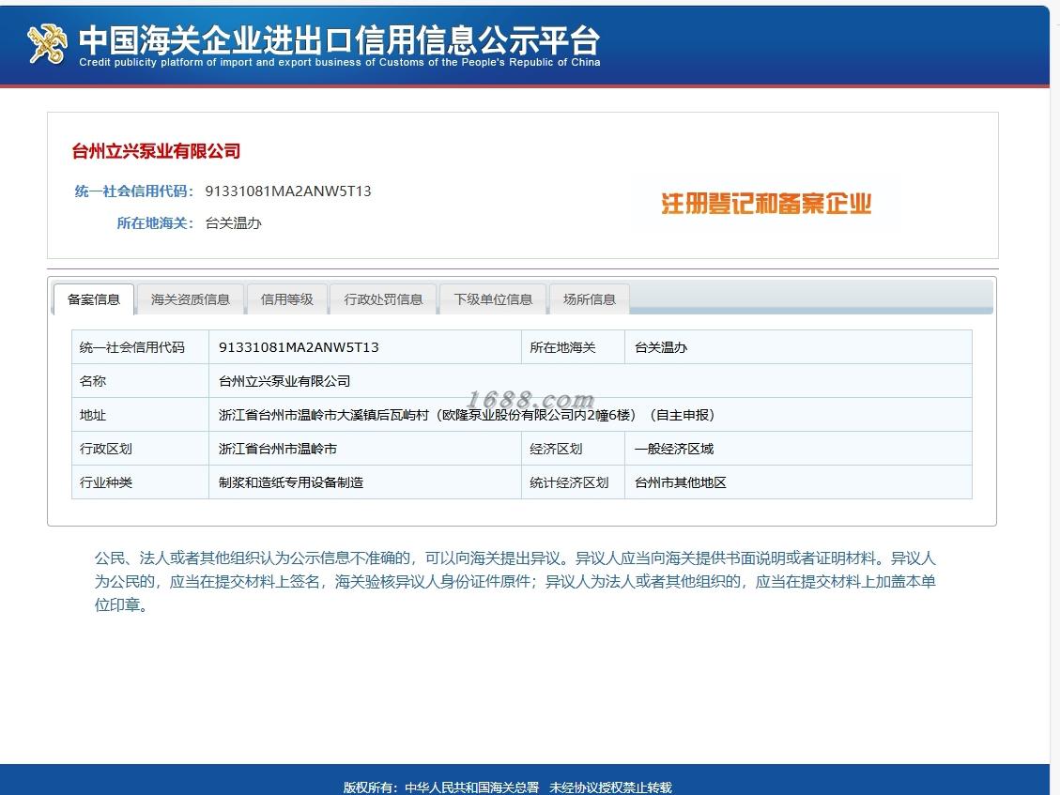Select the 行政处罚信息 tab
The width and height of the screenshot is (1060, 795).
(x=383, y=299)
